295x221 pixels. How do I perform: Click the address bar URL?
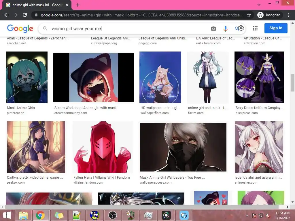pos(141,15)
